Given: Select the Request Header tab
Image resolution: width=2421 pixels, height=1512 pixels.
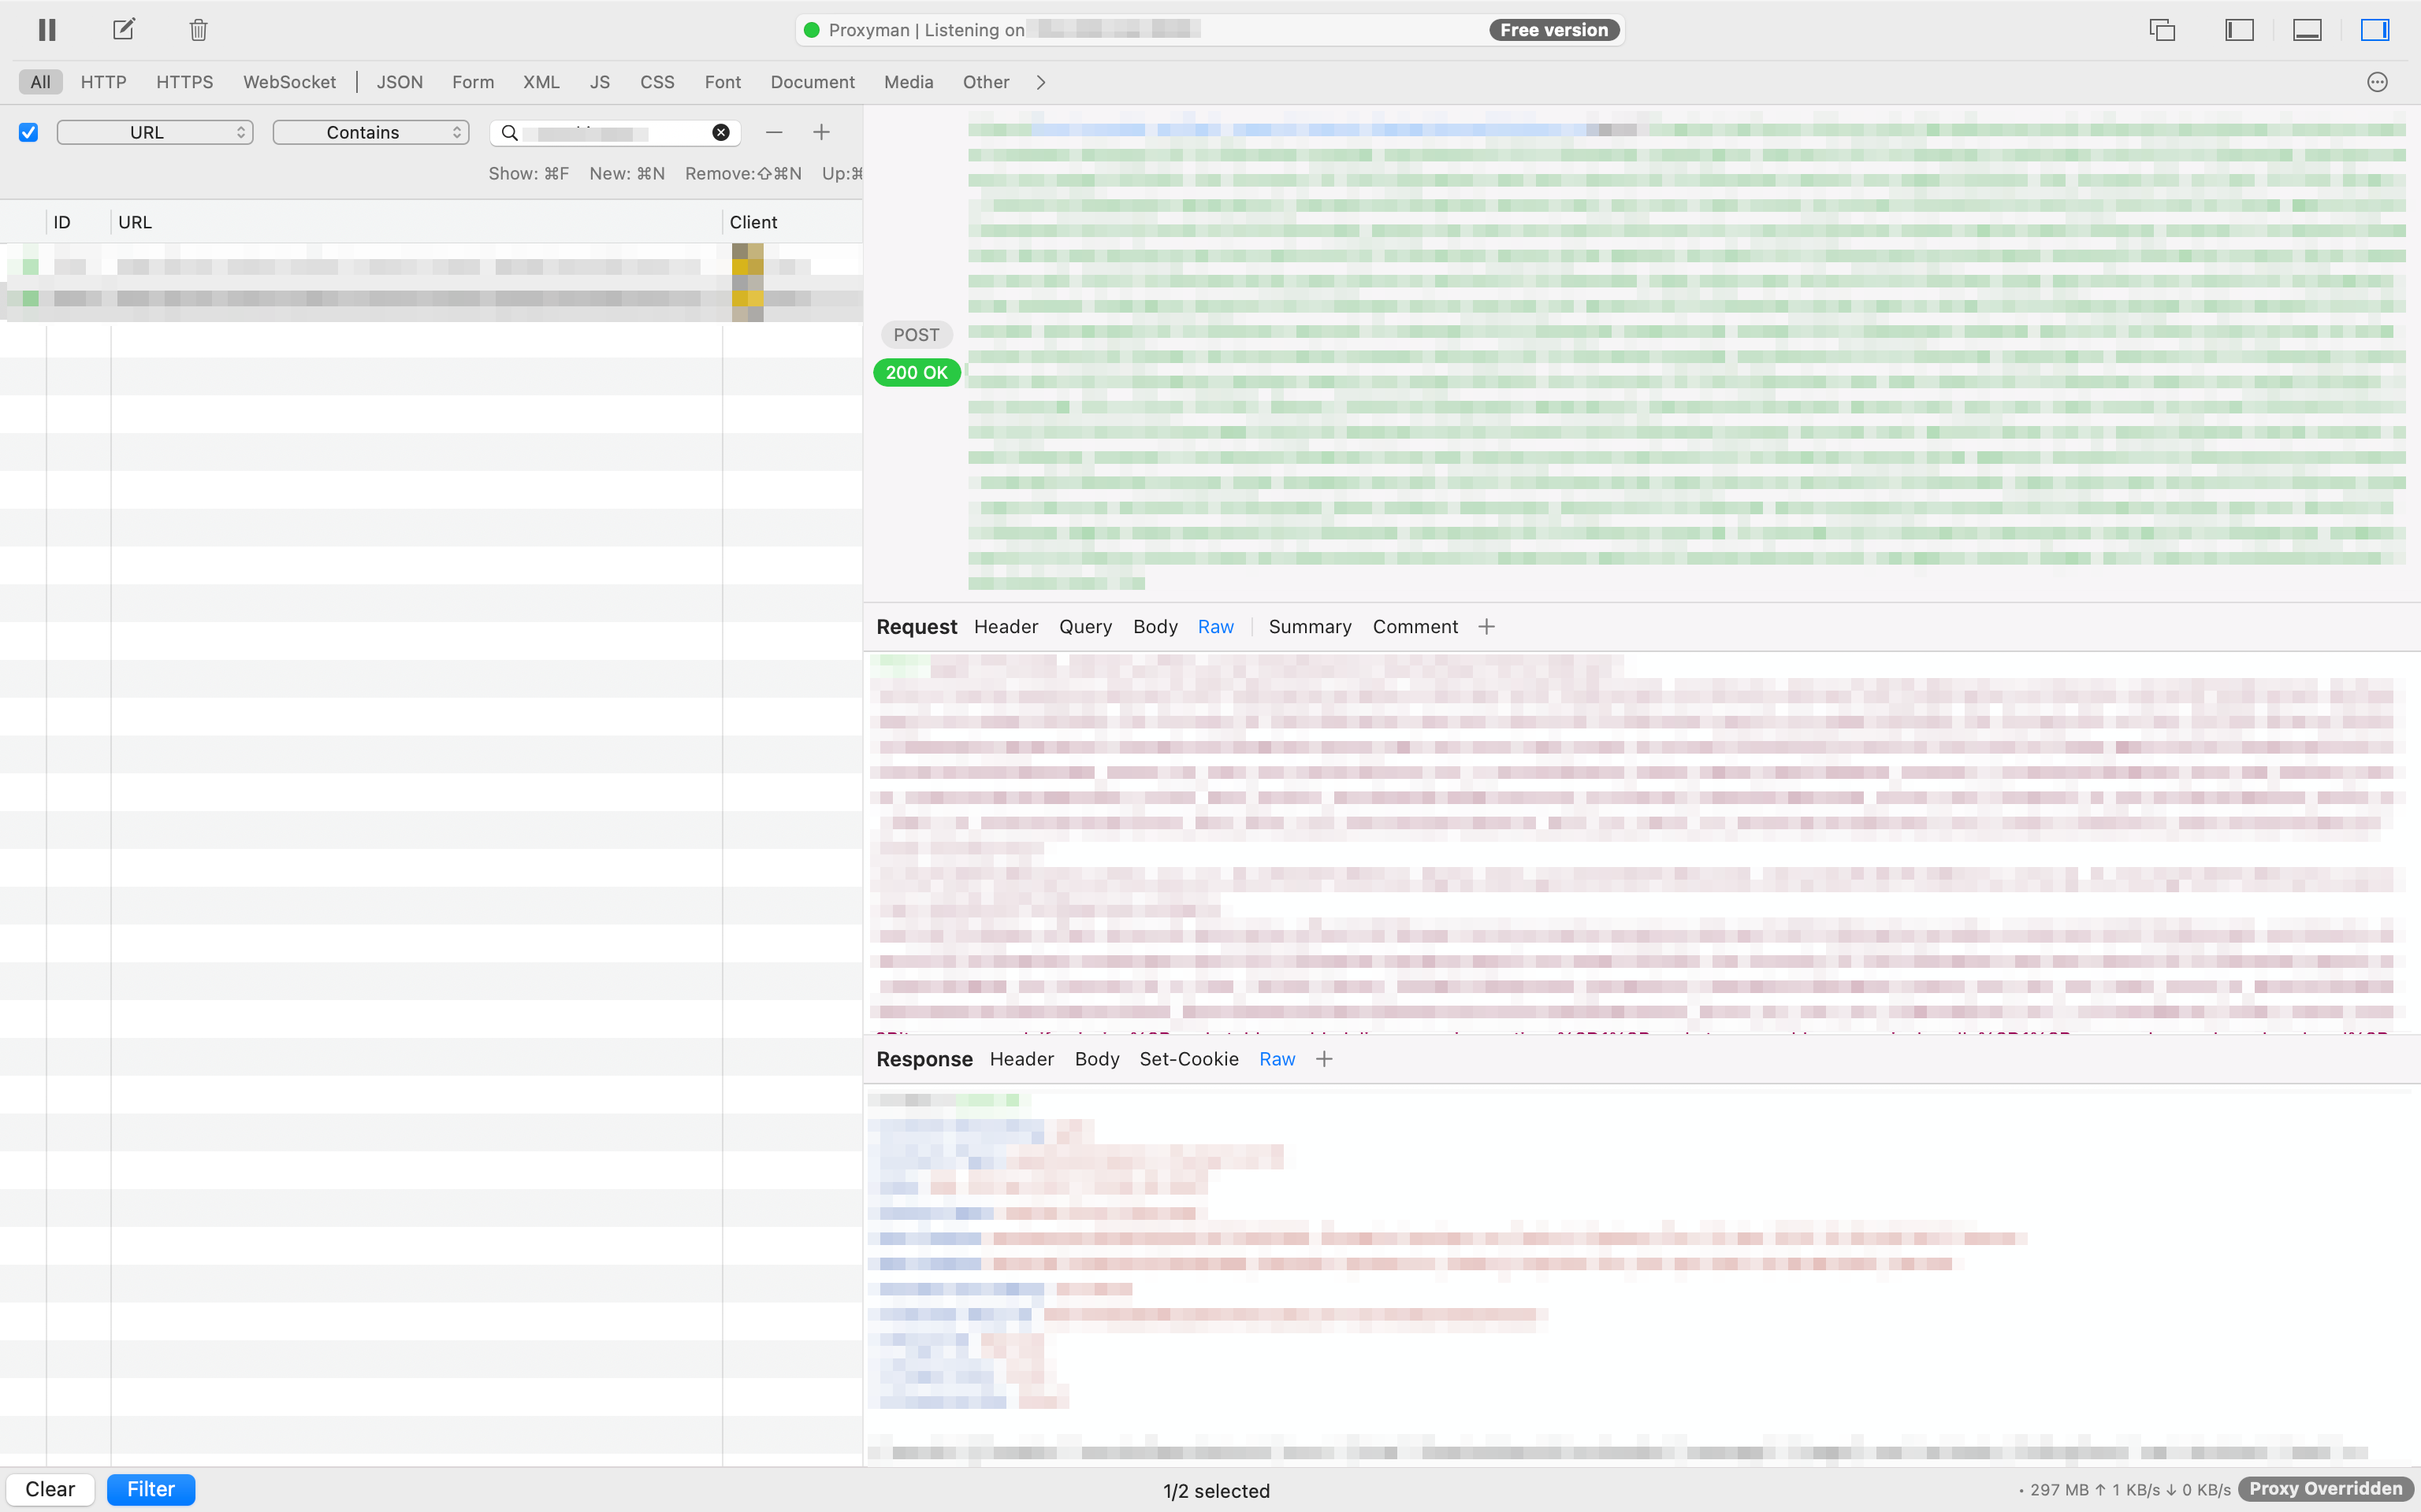Looking at the screenshot, I should pyautogui.click(x=1006, y=627).
